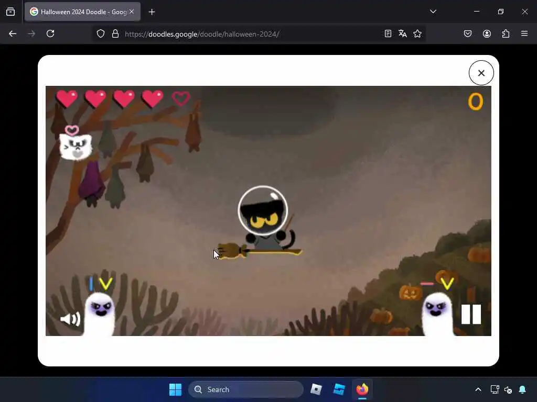The image size is (537, 402).
Task: Click the forward navigation arrow
Action: coord(31,33)
